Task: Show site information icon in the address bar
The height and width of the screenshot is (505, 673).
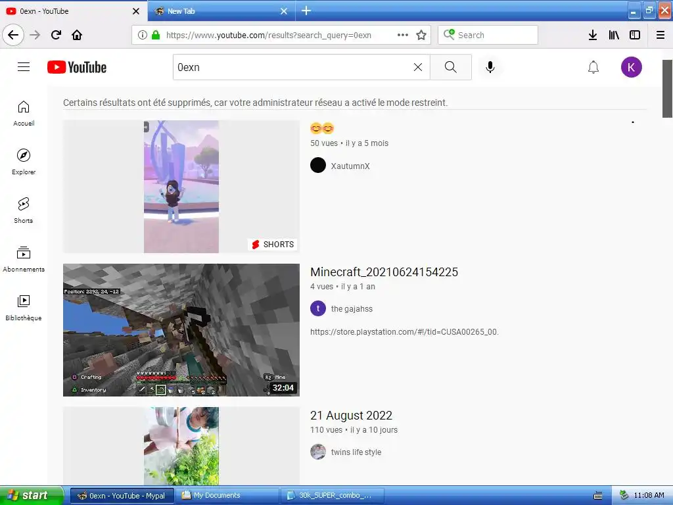Action: [142, 35]
